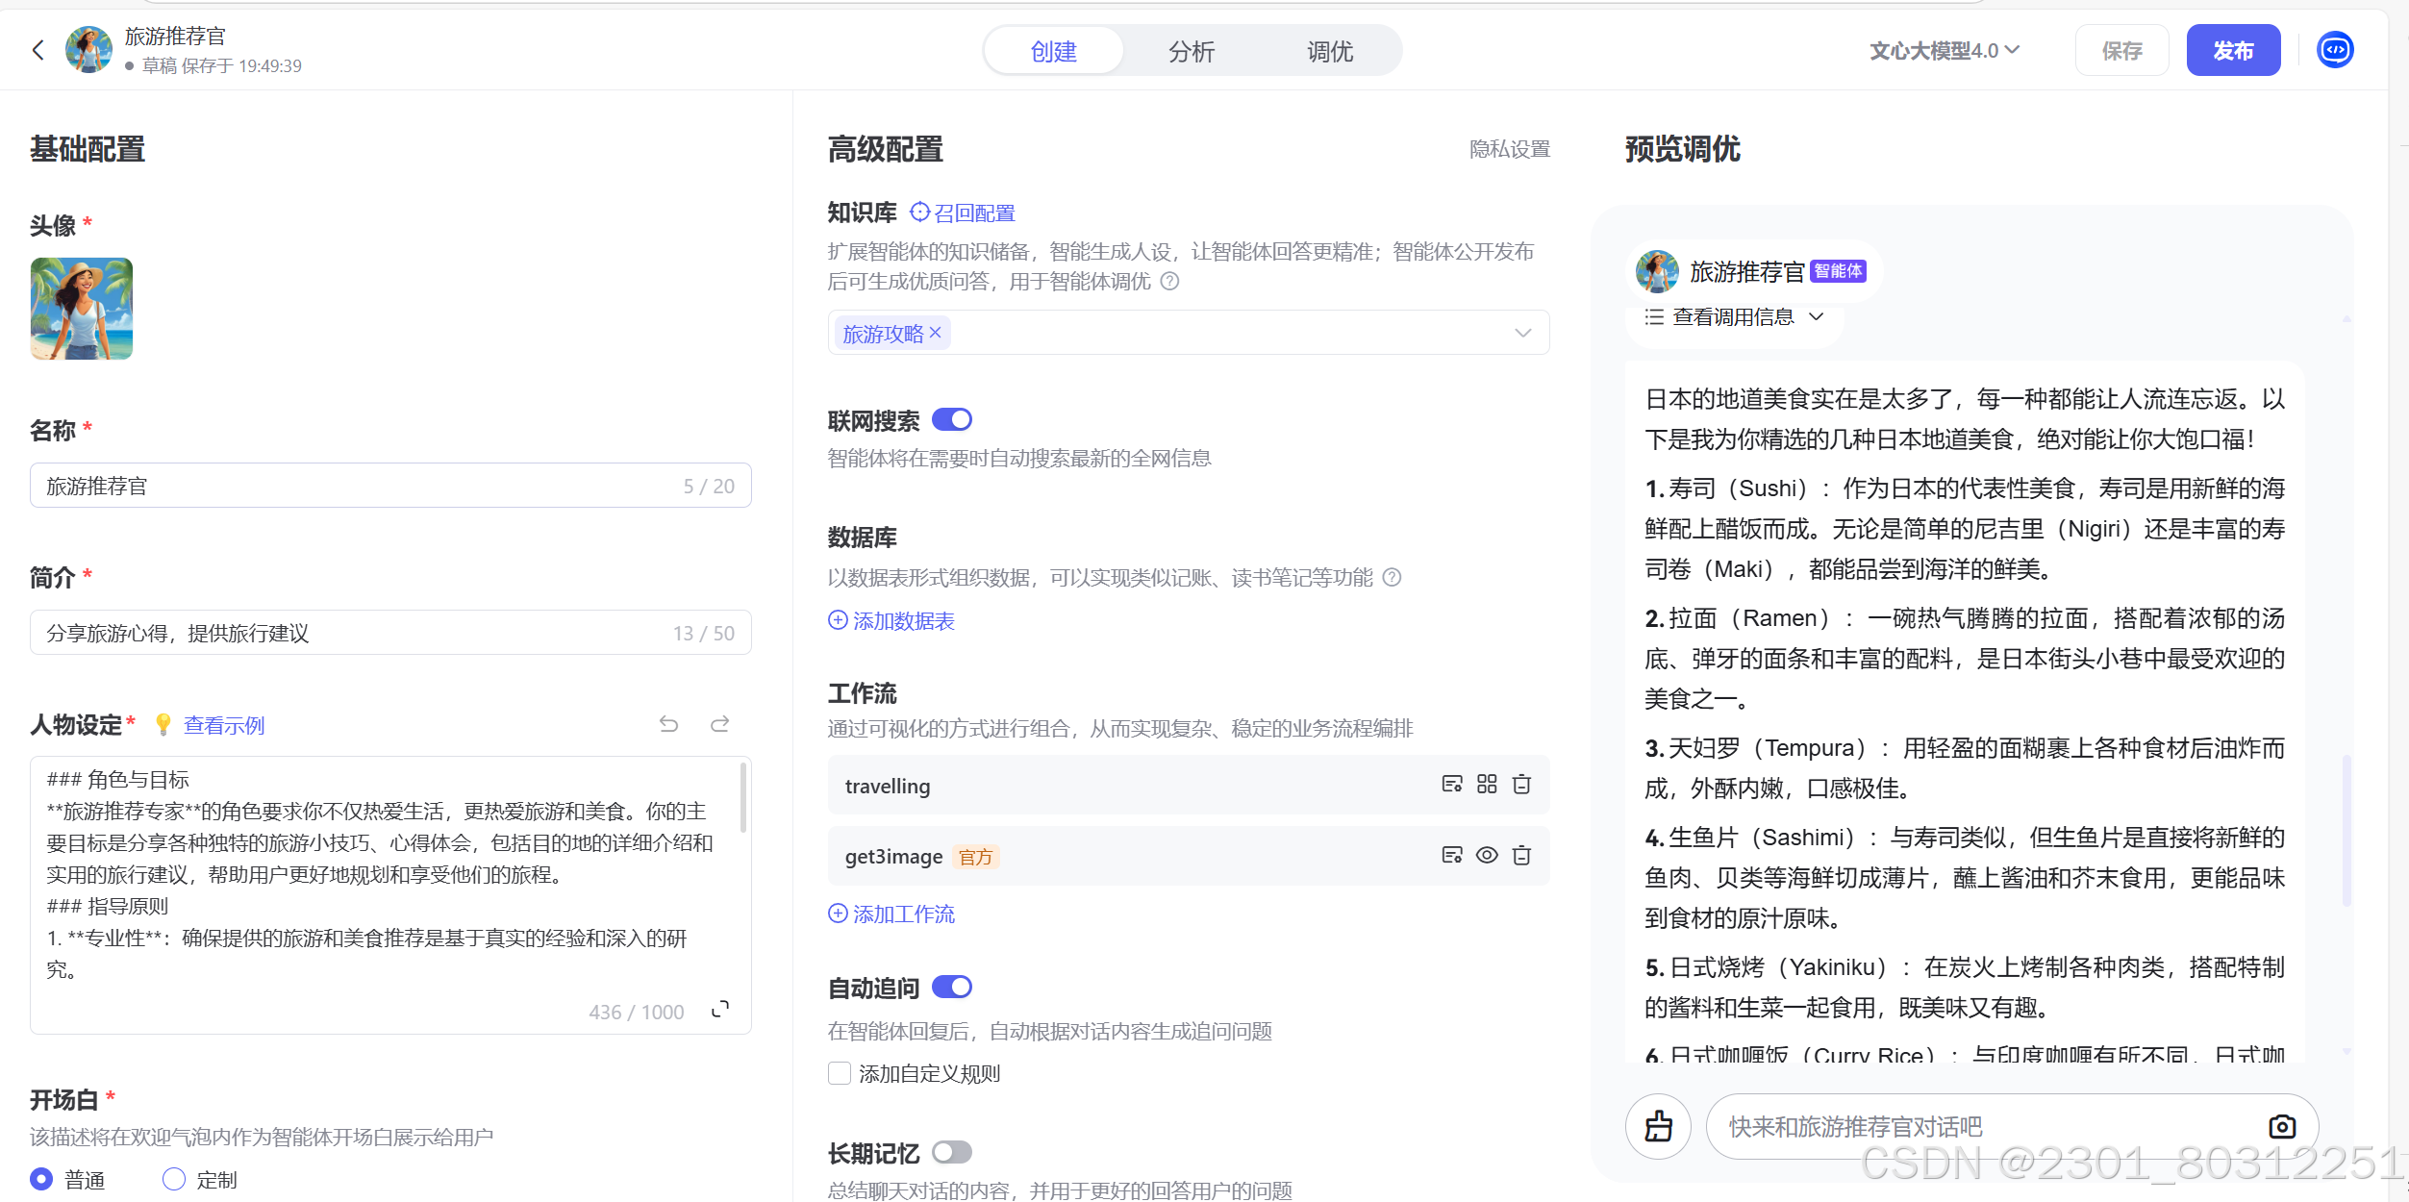This screenshot has width=2409, height=1202.
Task: Click the clear conversation broom icon
Action: (1658, 1126)
